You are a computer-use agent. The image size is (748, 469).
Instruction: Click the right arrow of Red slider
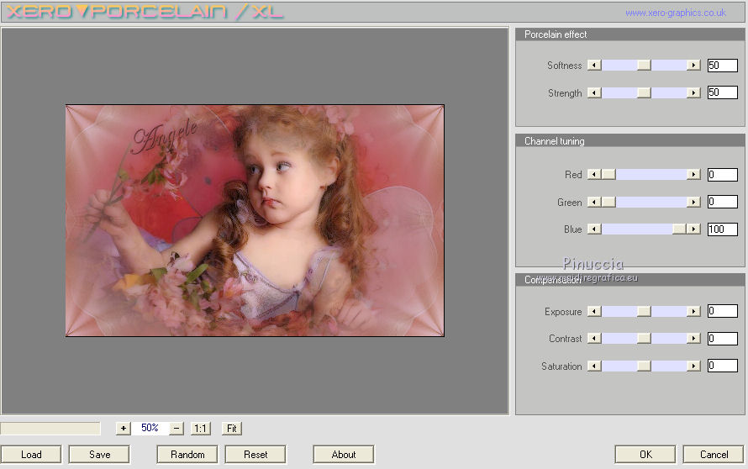(693, 175)
